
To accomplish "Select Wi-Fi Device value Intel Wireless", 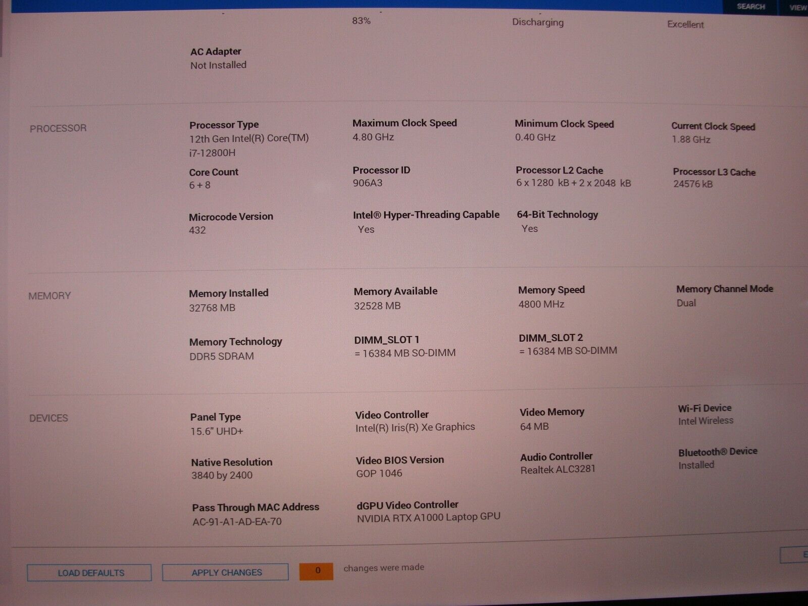I will [705, 421].
